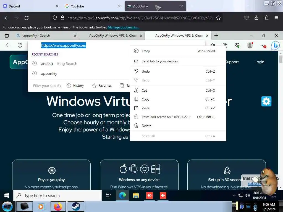
Task: Open Edge tab actions menu icon
Action: tap(7, 36)
